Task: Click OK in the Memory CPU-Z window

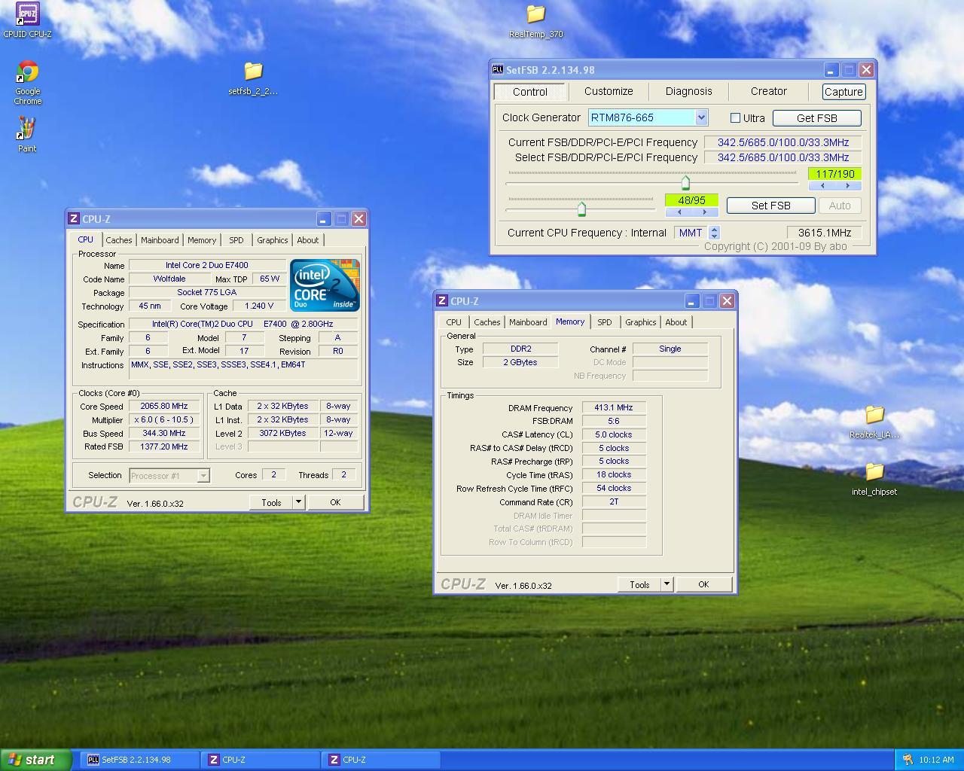Action: (x=703, y=584)
